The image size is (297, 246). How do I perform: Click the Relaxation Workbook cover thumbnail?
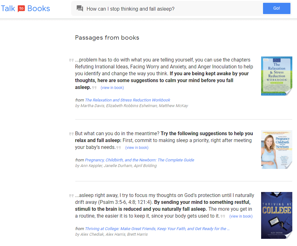click(x=276, y=76)
